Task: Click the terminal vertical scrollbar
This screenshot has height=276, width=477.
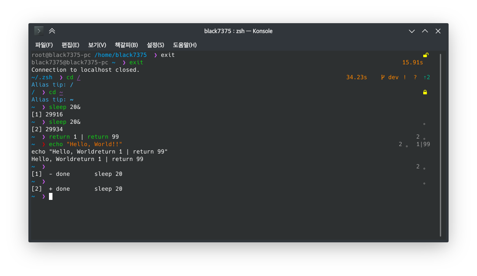Action: click(441, 145)
